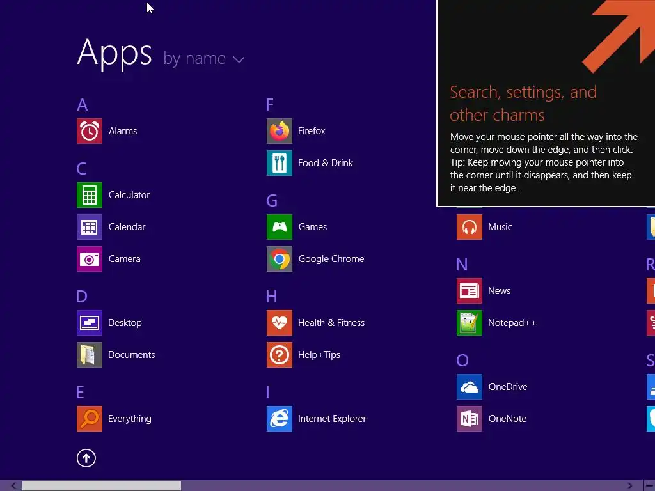Select the letter F group header

click(270, 105)
